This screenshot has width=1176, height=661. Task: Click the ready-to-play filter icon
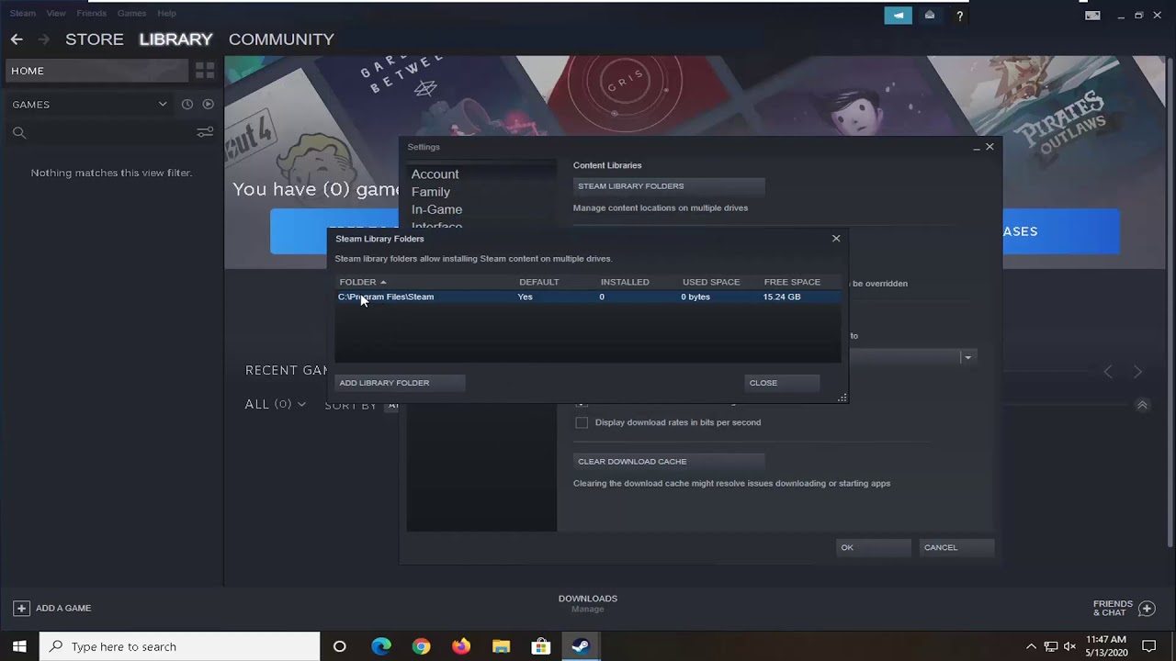click(x=208, y=105)
